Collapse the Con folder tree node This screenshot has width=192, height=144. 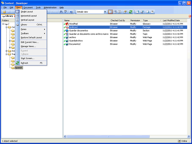[x=7, y=27]
